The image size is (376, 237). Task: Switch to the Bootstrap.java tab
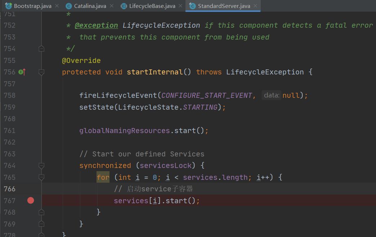coord(33,6)
